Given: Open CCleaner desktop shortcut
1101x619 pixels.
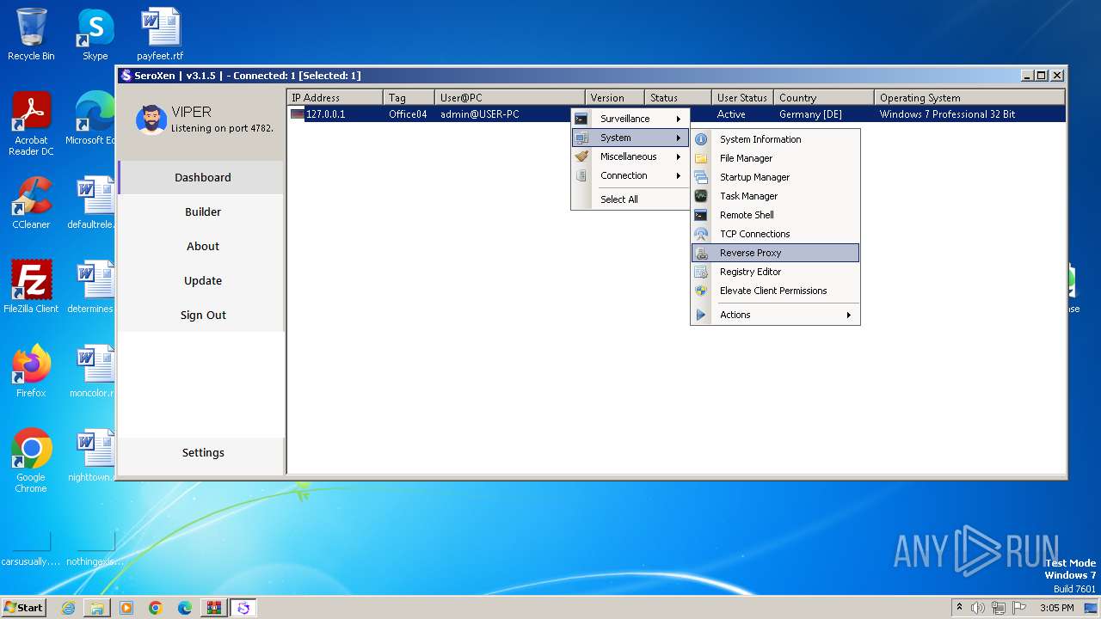Looking at the screenshot, I should (31, 202).
